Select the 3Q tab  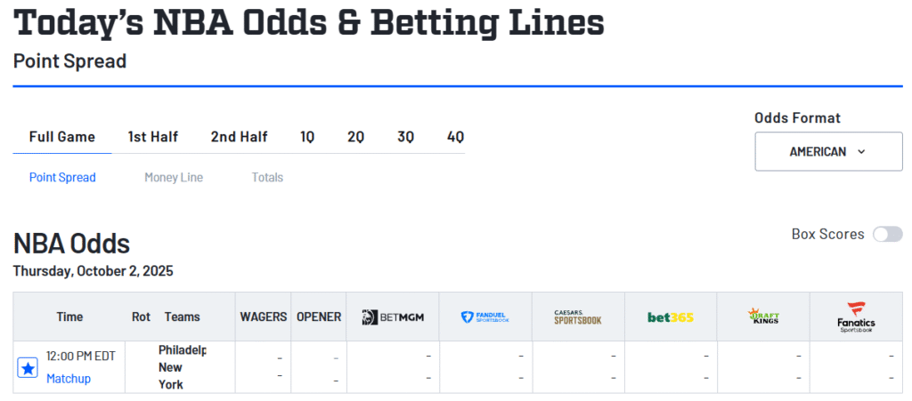point(405,137)
